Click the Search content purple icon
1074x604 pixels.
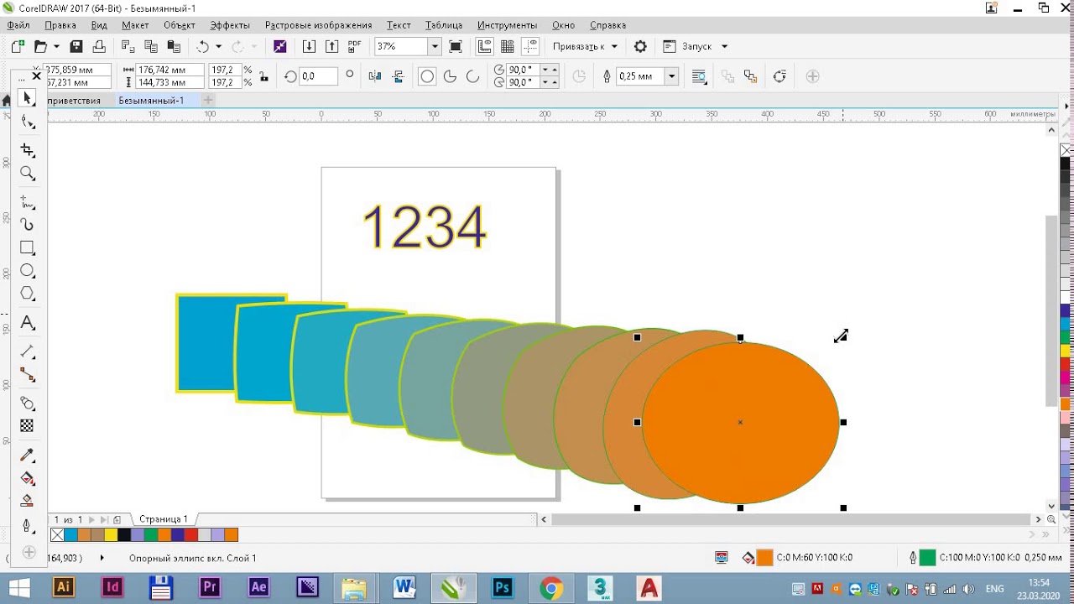[x=280, y=46]
